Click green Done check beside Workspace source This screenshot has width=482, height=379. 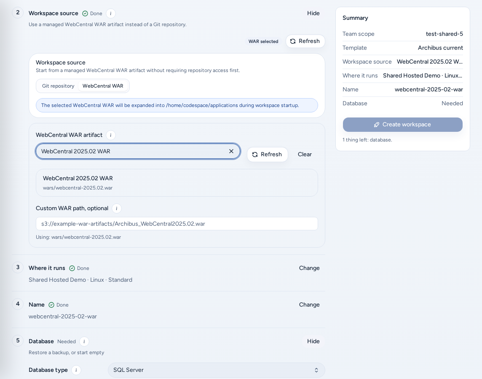[85, 13]
